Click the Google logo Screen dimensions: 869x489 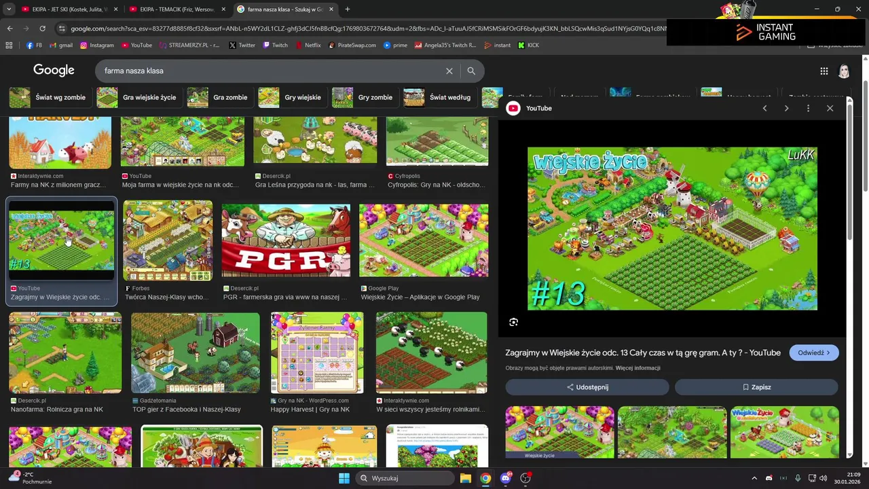(54, 71)
